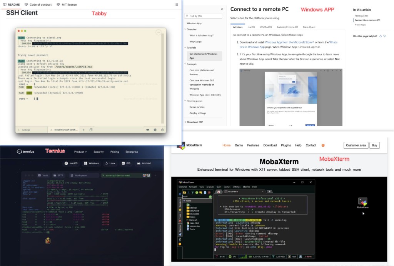Viewport: 394px width, 266px height.
Task: Choose the Android download on Termius
Action: point(144,163)
